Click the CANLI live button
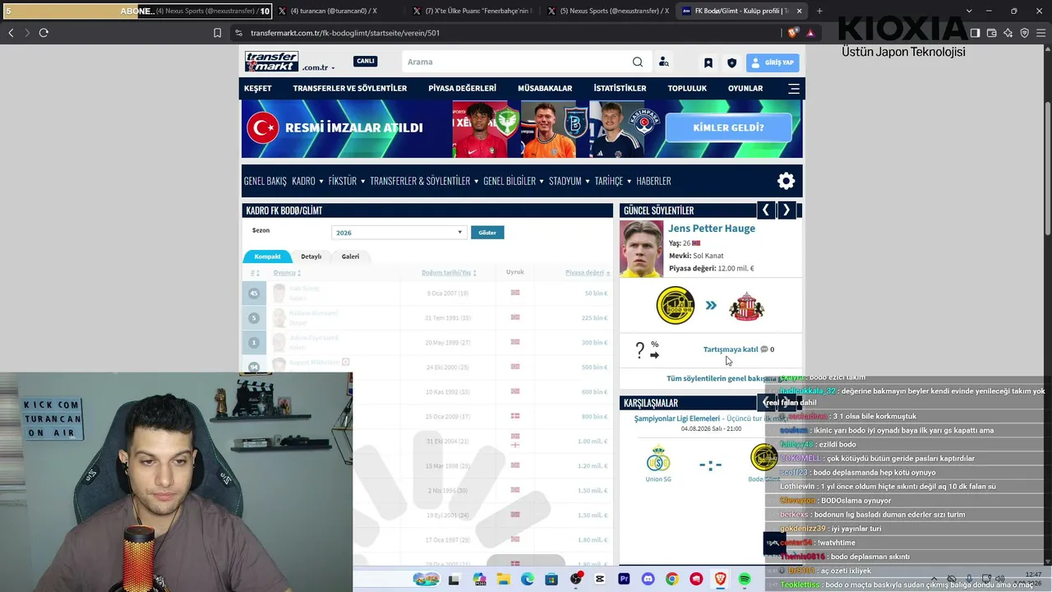Viewport: 1052px width, 592px height. (x=366, y=62)
